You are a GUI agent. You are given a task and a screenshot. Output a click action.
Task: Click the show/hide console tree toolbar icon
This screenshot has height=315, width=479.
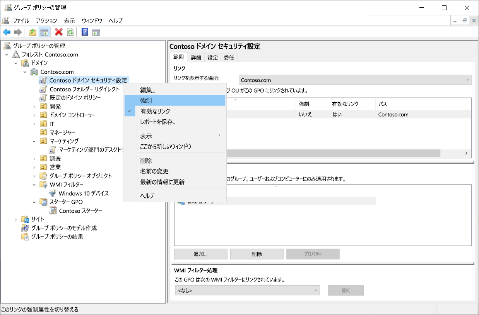tap(44, 32)
